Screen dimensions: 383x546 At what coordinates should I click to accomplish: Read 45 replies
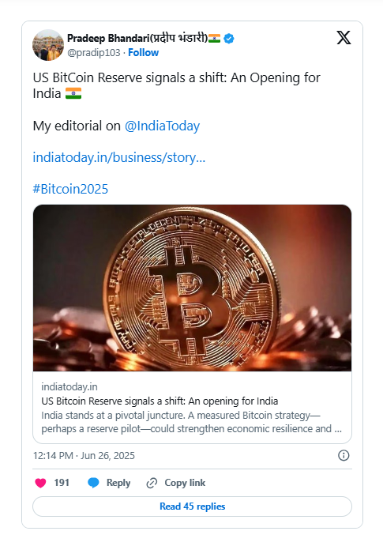[192, 506]
